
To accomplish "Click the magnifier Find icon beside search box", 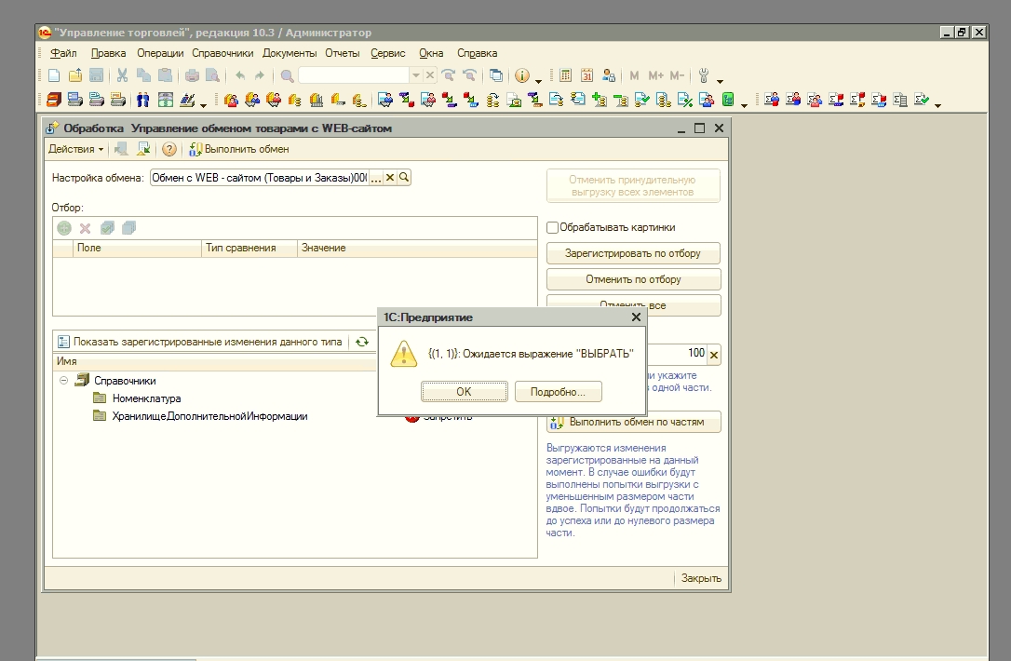I will (x=287, y=76).
